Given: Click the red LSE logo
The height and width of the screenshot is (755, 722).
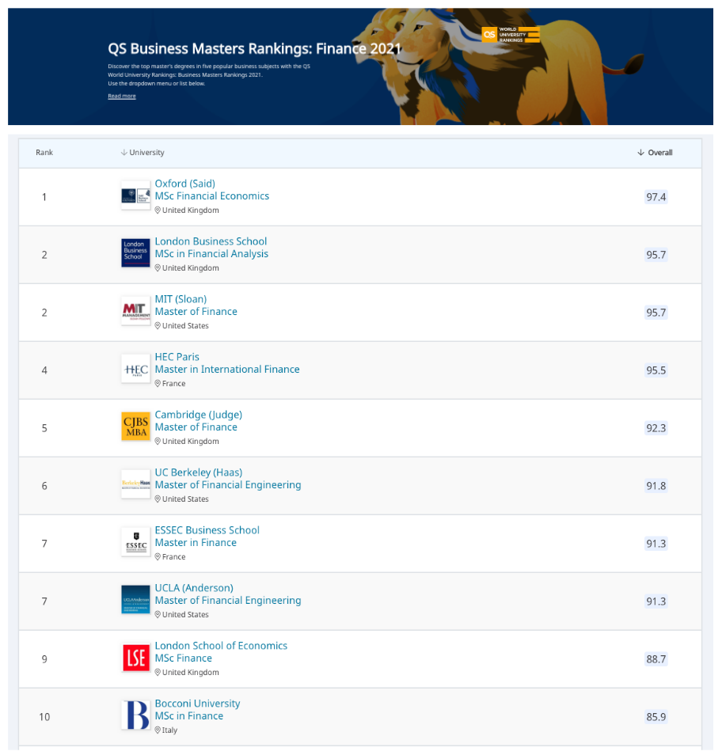Looking at the screenshot, I should pos(136,658).
